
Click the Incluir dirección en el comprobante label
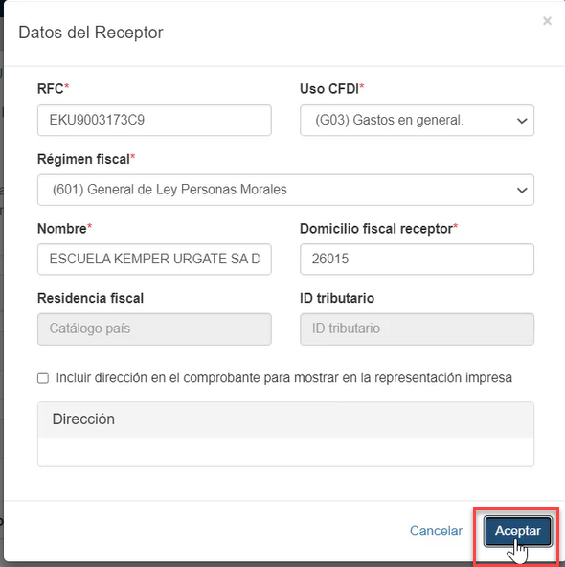coord(283,378)
